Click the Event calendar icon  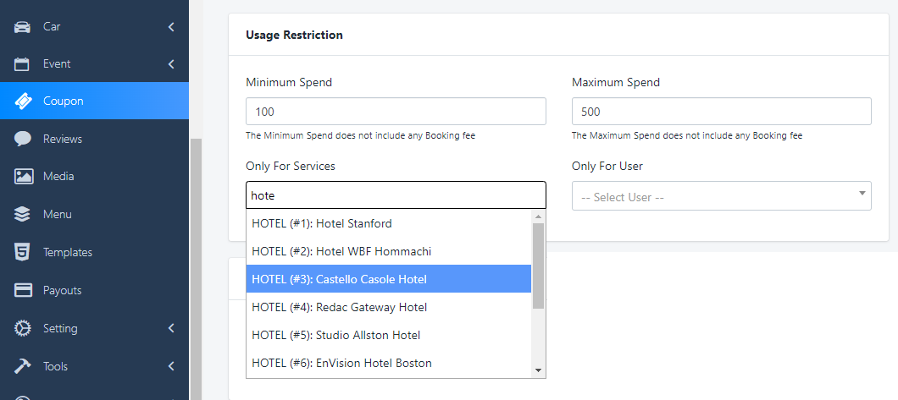pos(23,64)
